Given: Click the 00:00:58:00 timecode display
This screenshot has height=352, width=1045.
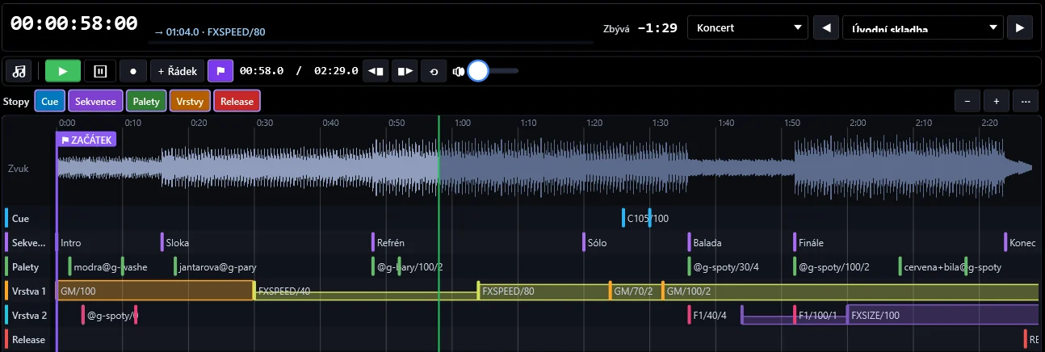Looking at the screenshot, I should tap(74, 24).
